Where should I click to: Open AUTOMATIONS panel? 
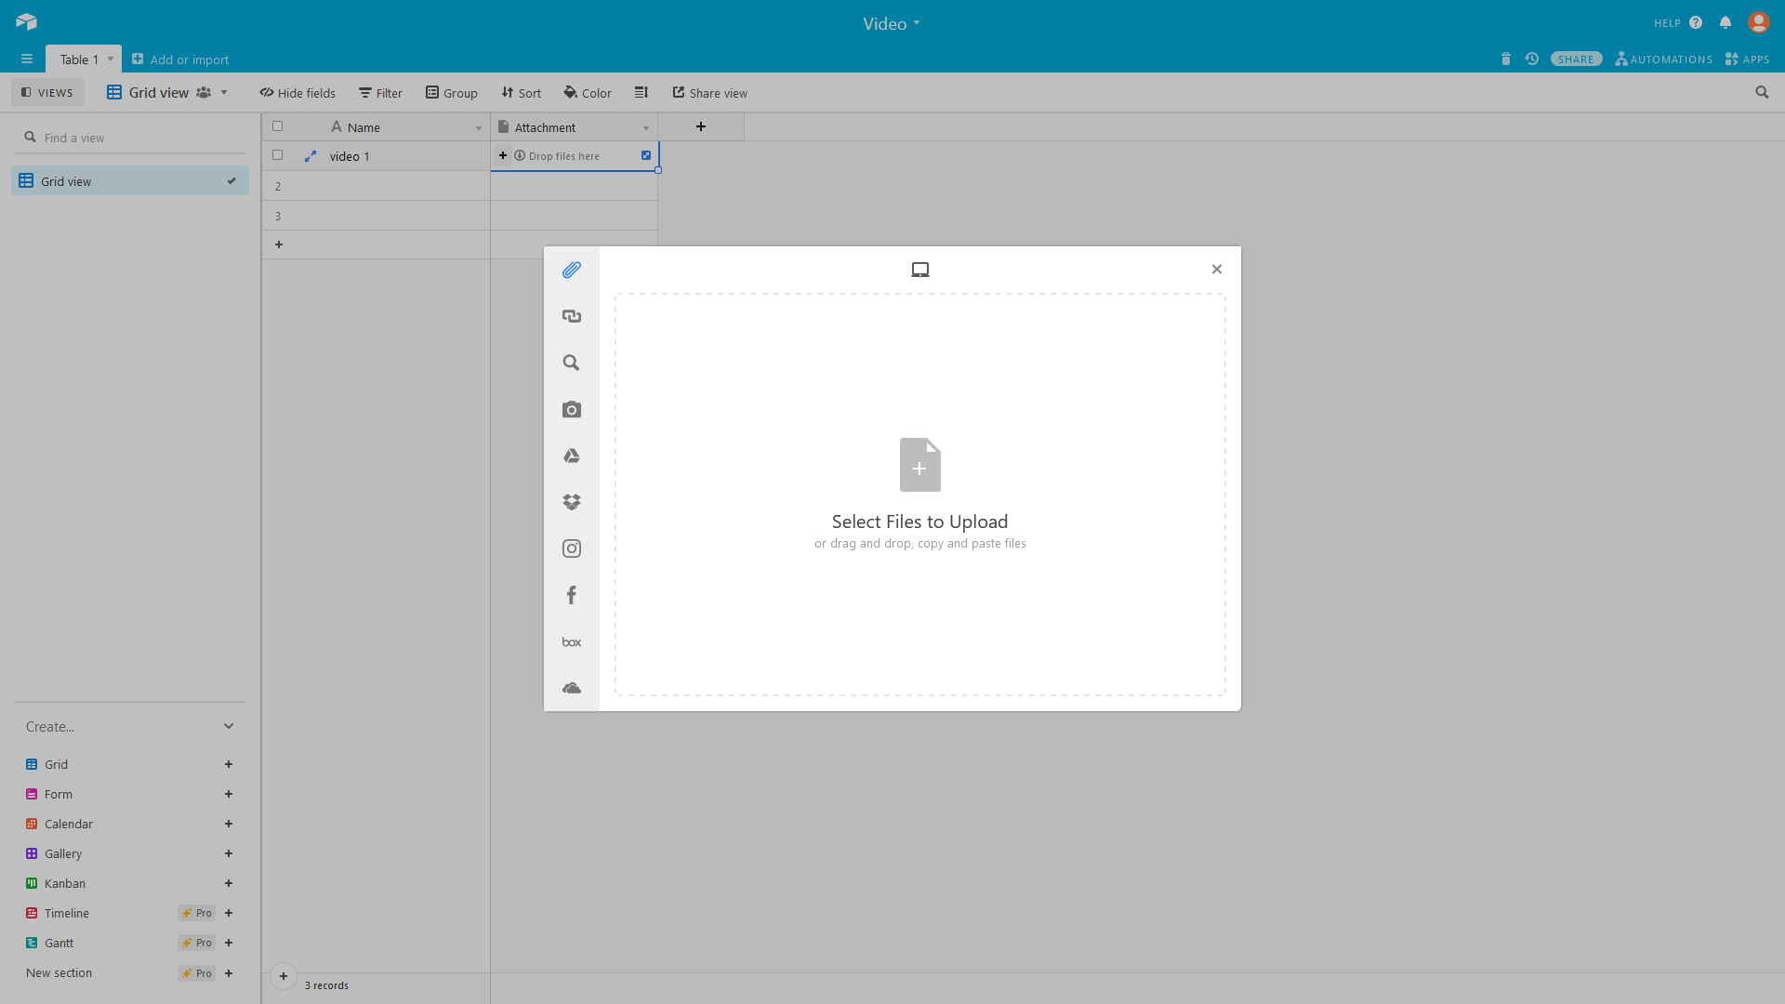click(x=1664, y=59)
